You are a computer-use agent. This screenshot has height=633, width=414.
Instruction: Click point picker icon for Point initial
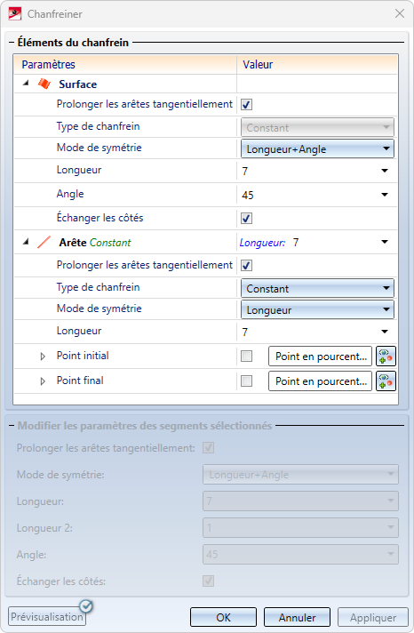coord(386,357)
